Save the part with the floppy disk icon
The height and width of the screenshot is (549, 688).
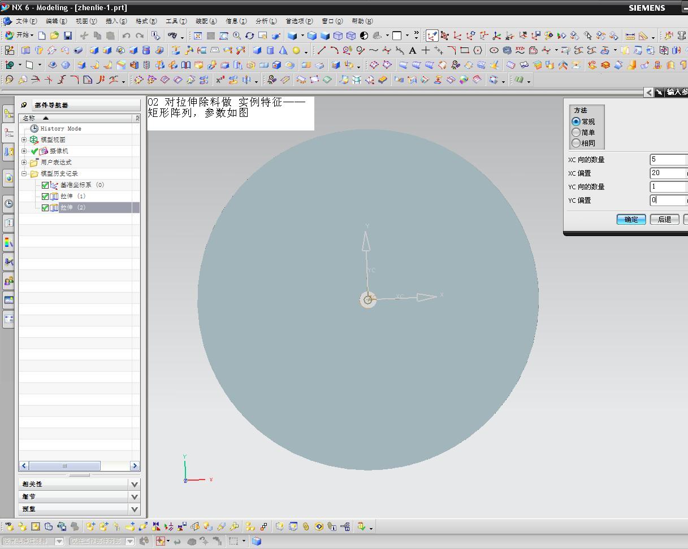(67, 36)
